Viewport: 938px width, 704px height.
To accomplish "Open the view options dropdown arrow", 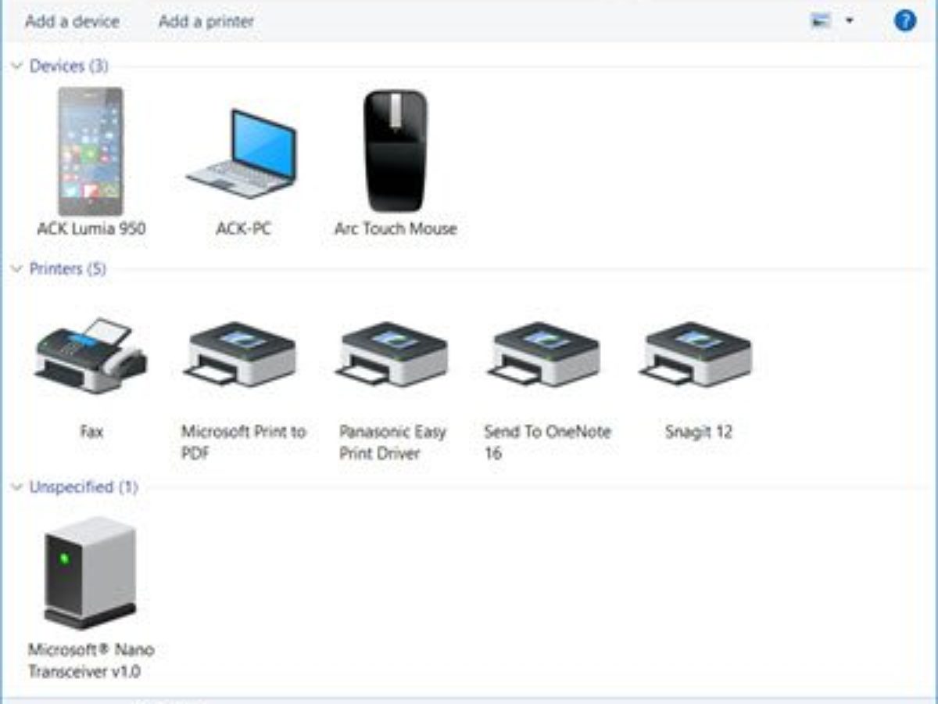I will pyautogui.click(x=850, y=21).
